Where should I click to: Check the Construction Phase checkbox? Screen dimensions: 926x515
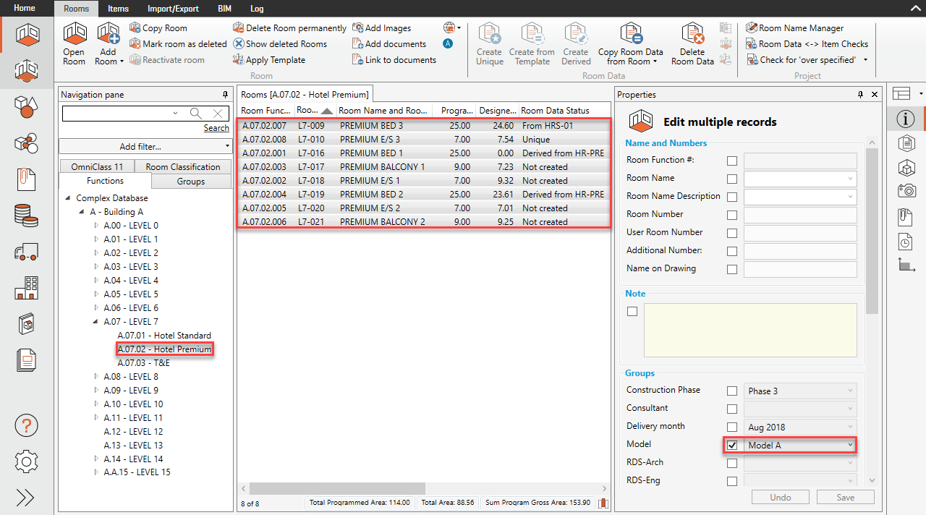(731, 390)
